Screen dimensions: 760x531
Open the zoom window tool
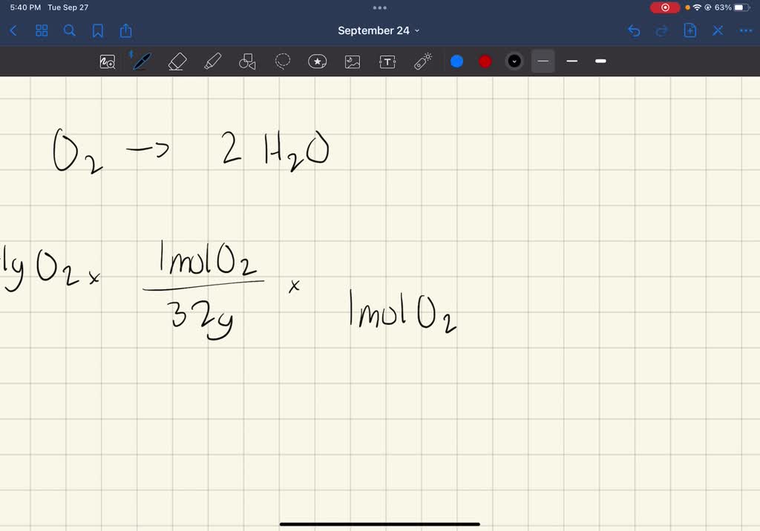point(107,62)
